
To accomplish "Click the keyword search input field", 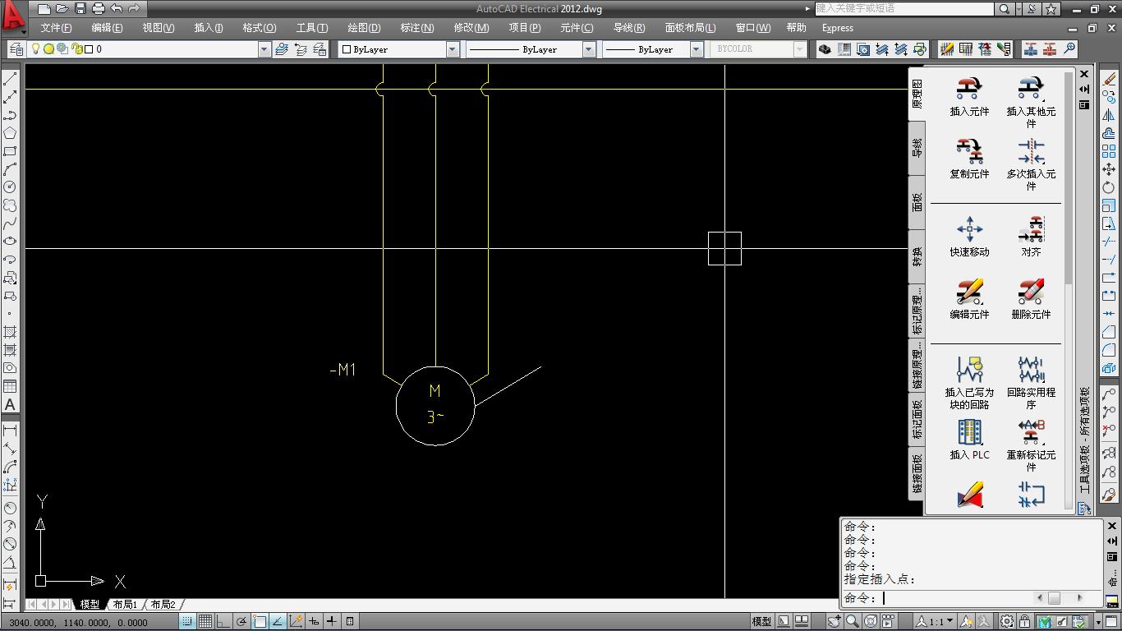I will pyautogui.click(x=904, y=9).
